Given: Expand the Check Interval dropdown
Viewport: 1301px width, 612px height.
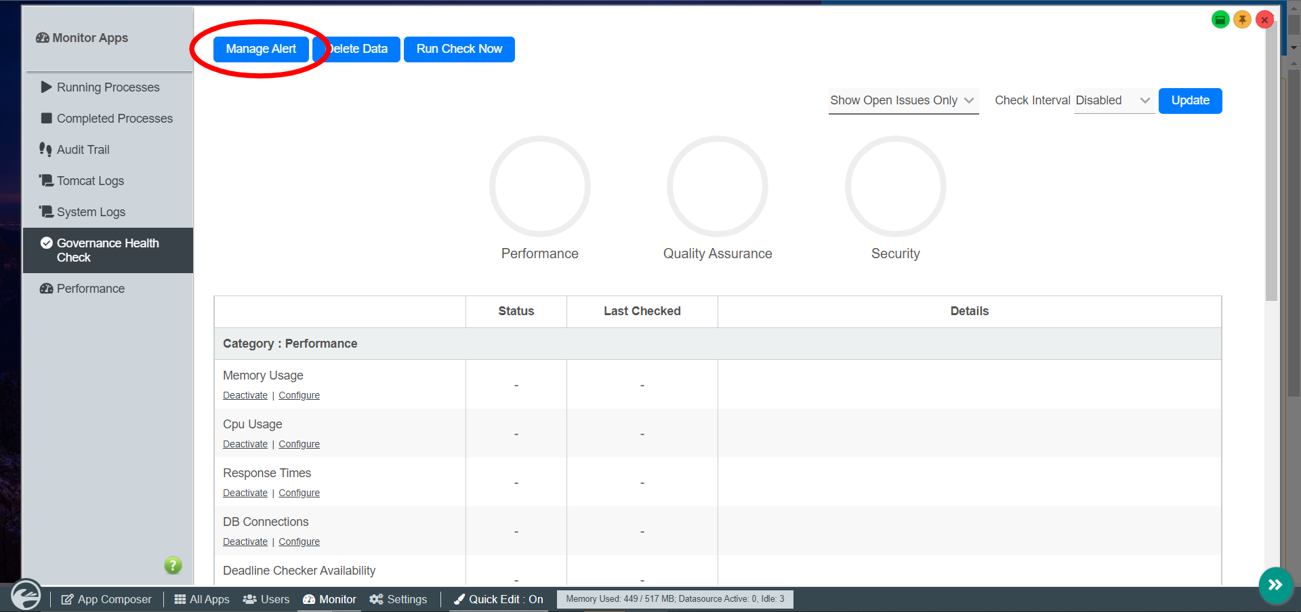Looking at the screenshot, I should pyautogui.click(x=1113, y=100).
